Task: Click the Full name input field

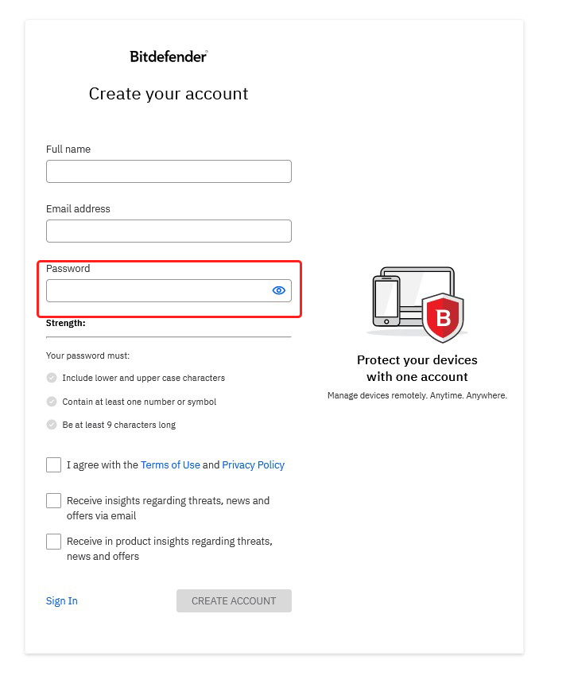Action: (x=169, y=172)
